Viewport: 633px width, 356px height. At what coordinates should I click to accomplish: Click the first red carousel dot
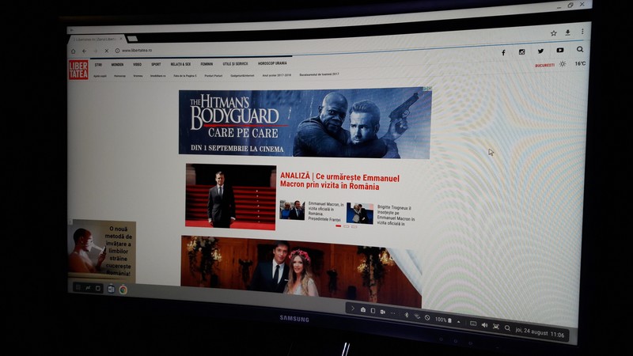tap(338, 226)
